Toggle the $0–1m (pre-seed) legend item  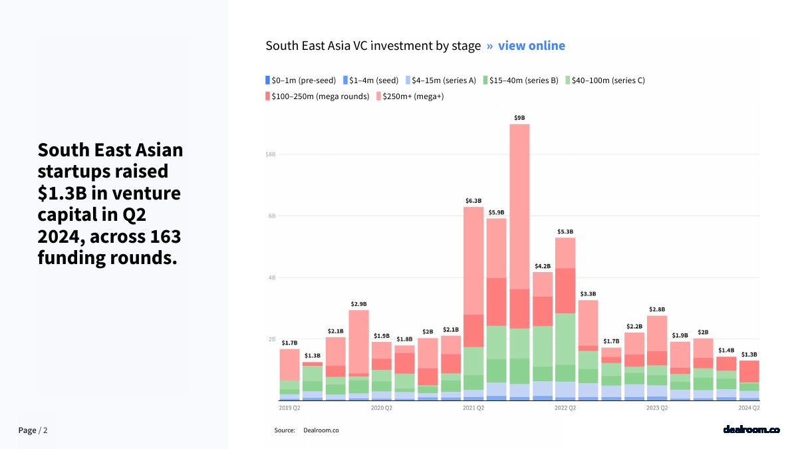(301, 80)
